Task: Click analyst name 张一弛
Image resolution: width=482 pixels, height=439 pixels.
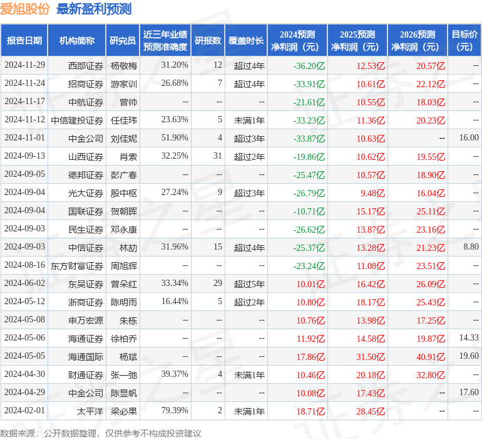Action: [x=124, y=374]
